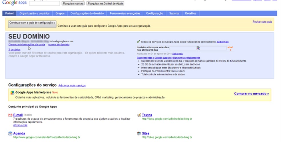
Task: Click the broken image icon in active users chart
Action: point(198,48)
